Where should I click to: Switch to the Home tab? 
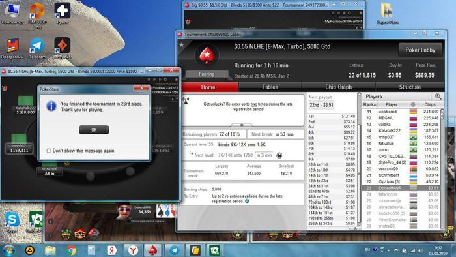[208, 87]
